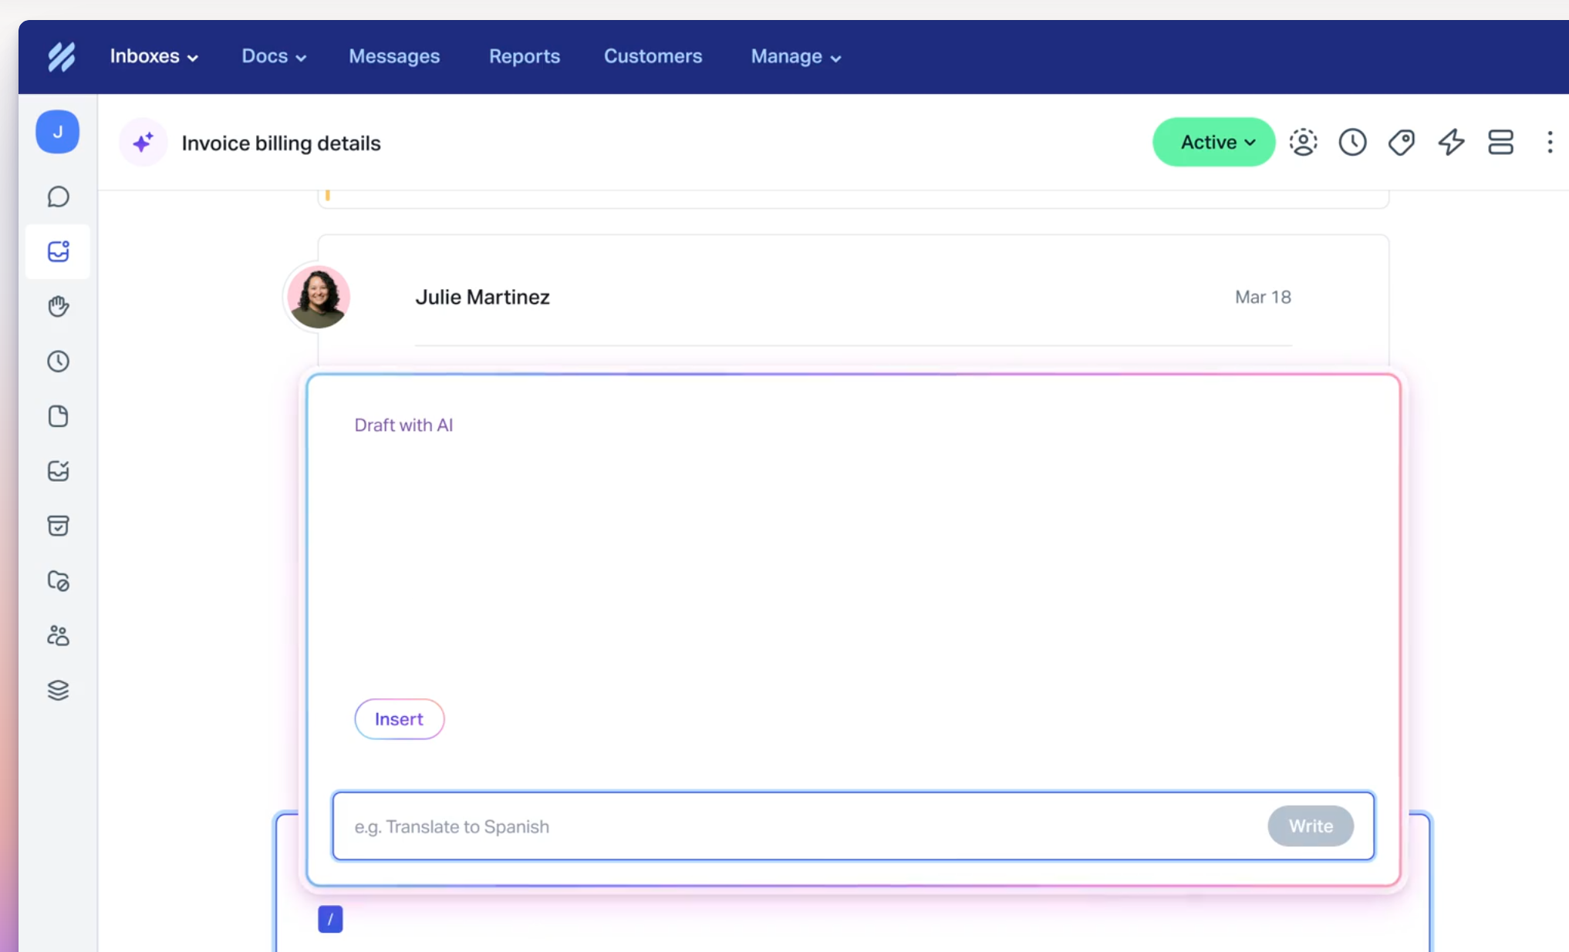This screenshot has width=1569, height=952.
Task: Click the assign user icon
Action: pos(1304,142)
